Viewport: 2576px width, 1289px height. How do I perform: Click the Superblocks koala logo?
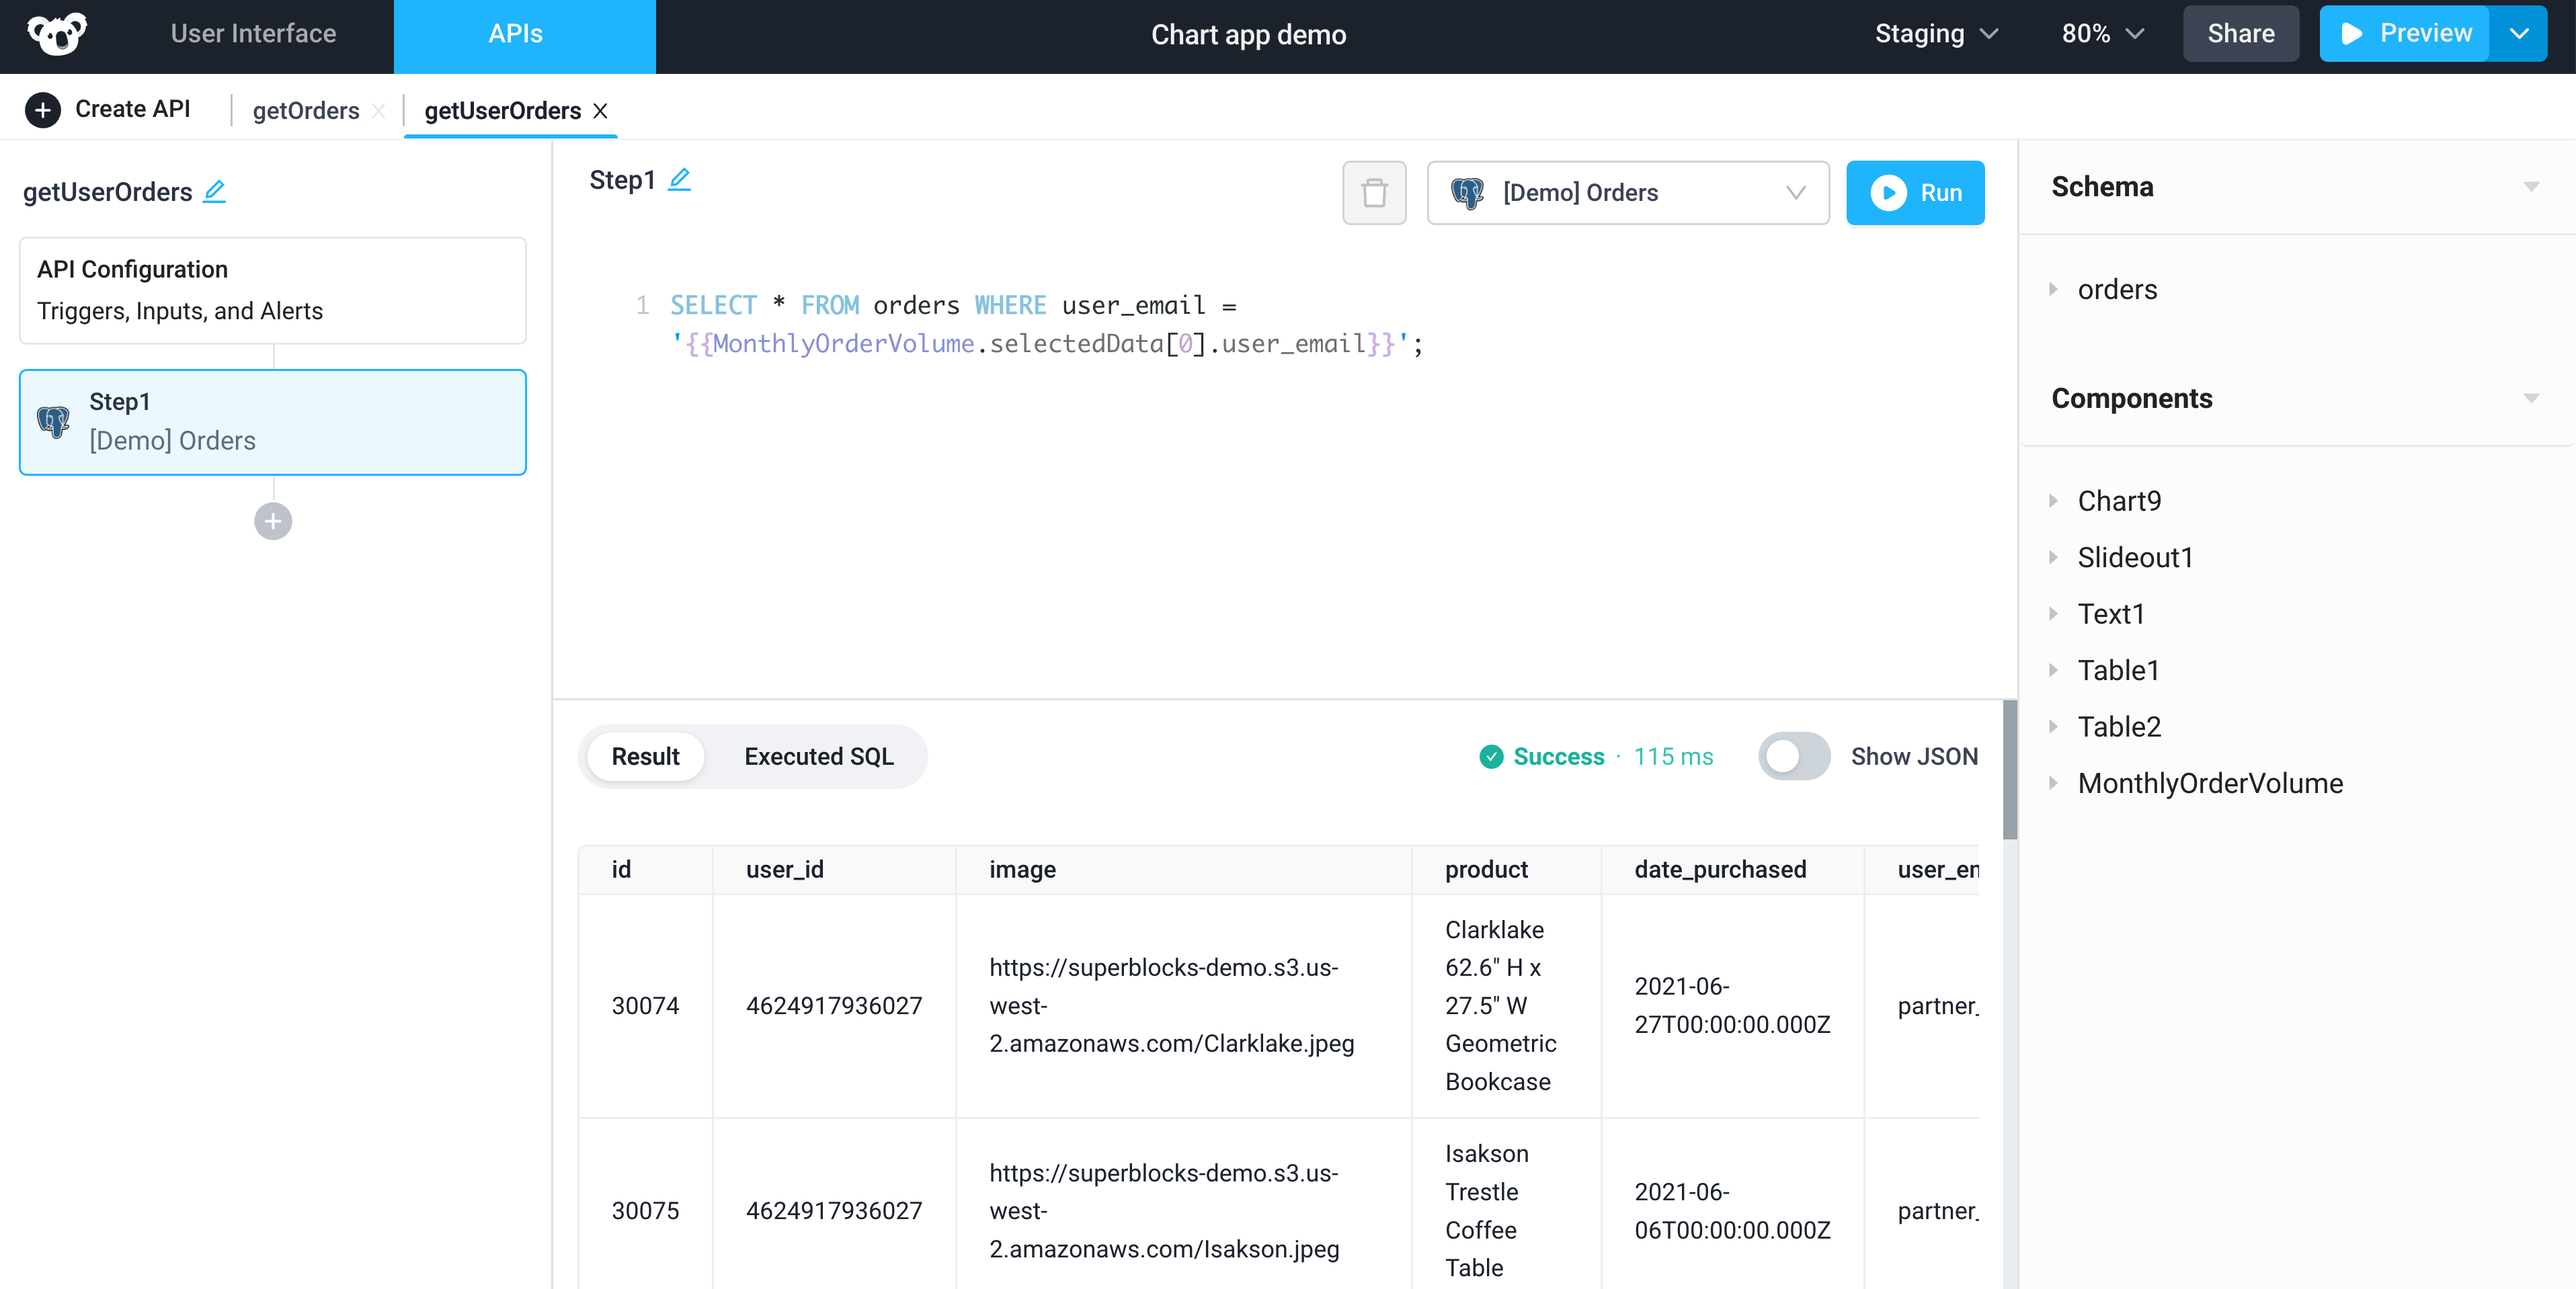tap(57, 33)
